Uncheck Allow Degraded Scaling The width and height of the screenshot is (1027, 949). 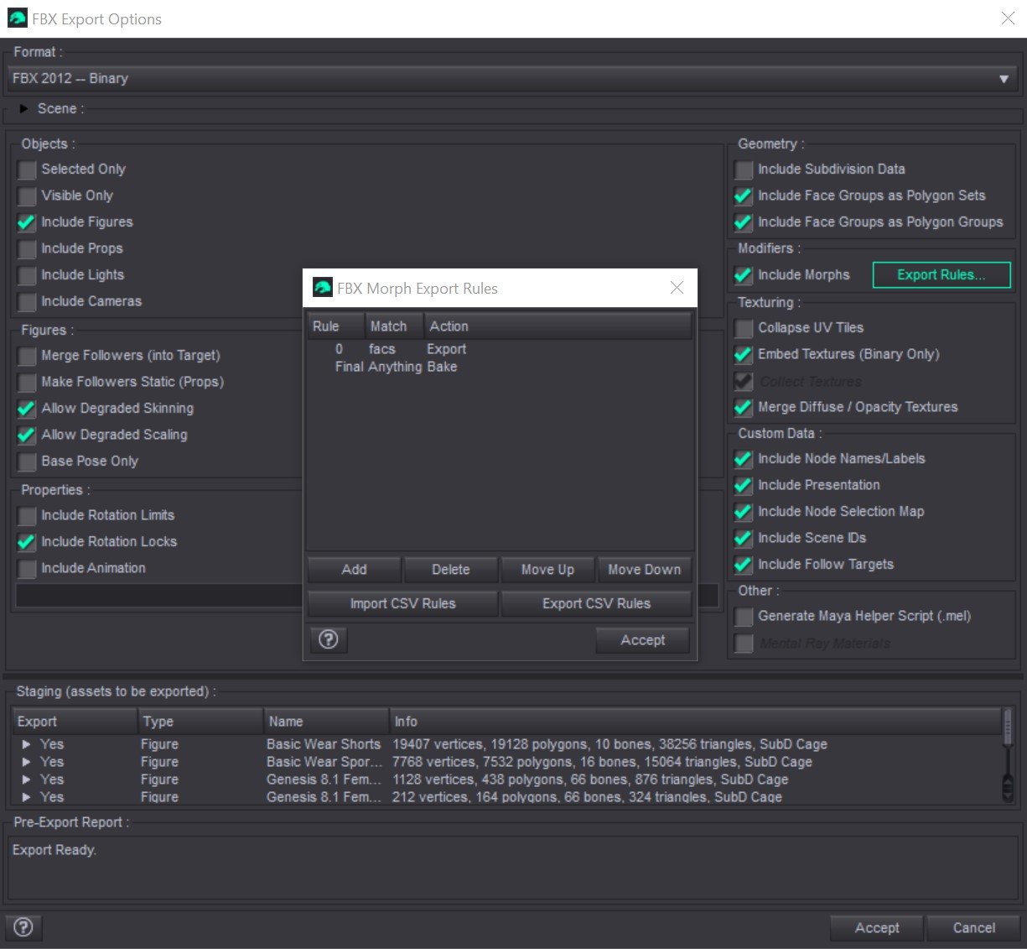(27, 435)
